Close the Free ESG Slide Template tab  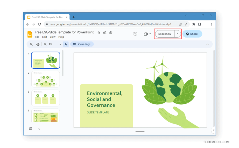click(x=66, y=17)
